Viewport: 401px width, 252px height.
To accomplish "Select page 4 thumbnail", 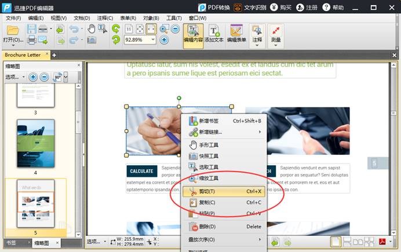I will tap(35, 143).
